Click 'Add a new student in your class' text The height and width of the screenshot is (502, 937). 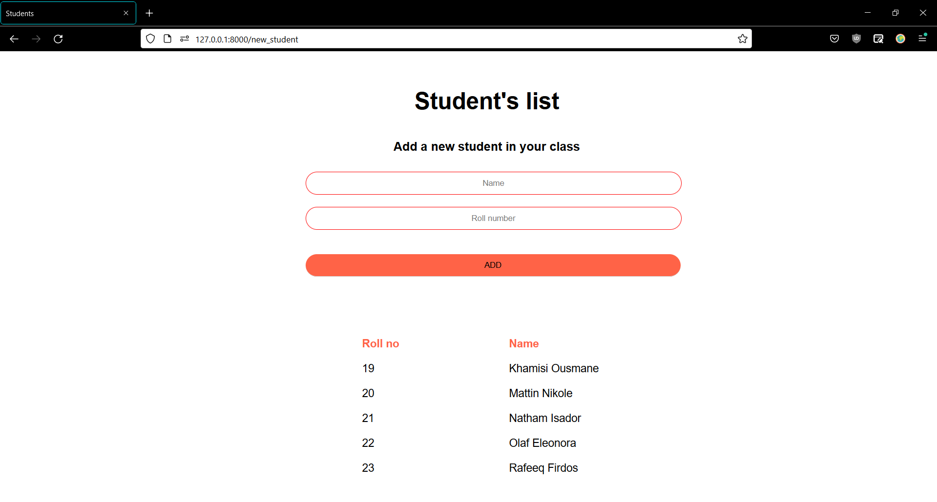pyautogui.click(x=486, y=147)
